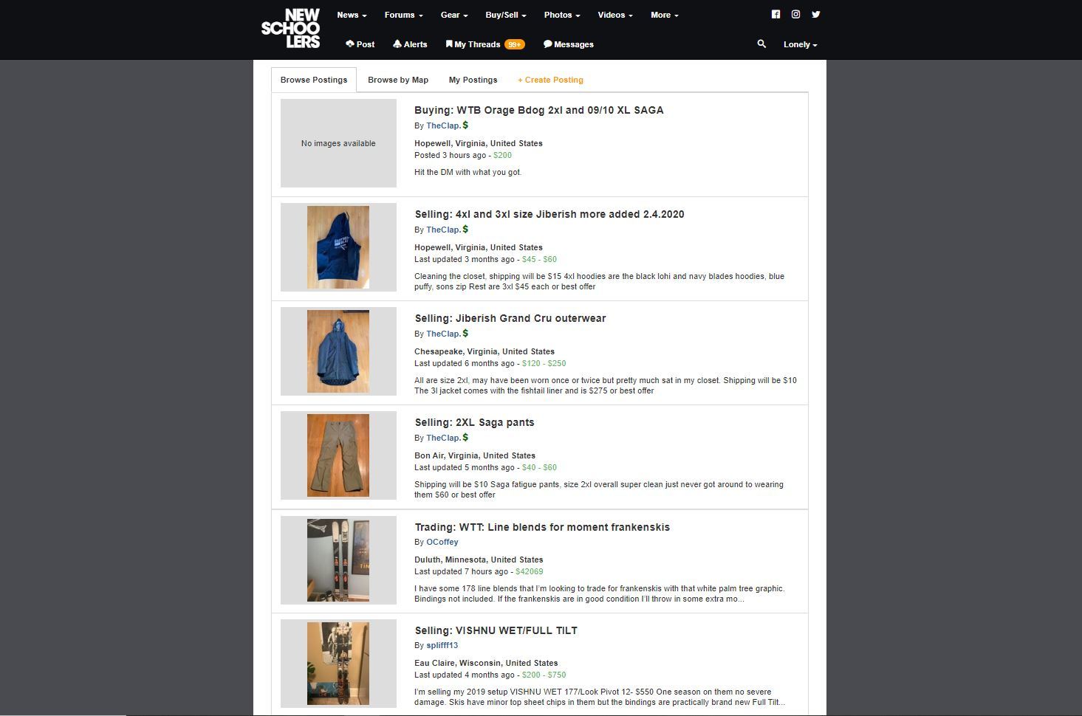Image resolution: width=1082 pixels, height=716 pixels.
Task: Expand the News dropdown menu
Action: 352,15
